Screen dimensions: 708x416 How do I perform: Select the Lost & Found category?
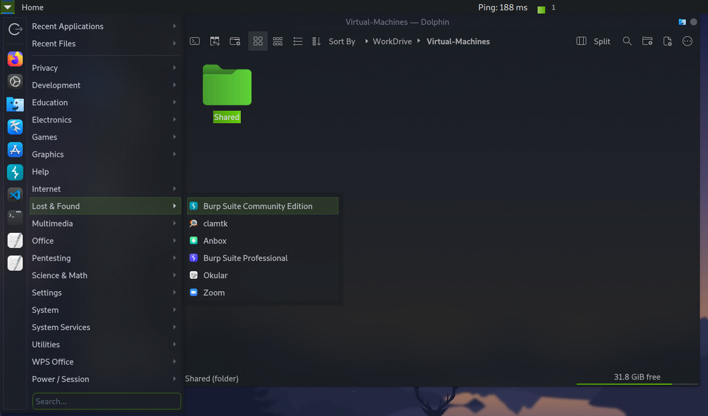pyautogui.click(x=105, y=206)
